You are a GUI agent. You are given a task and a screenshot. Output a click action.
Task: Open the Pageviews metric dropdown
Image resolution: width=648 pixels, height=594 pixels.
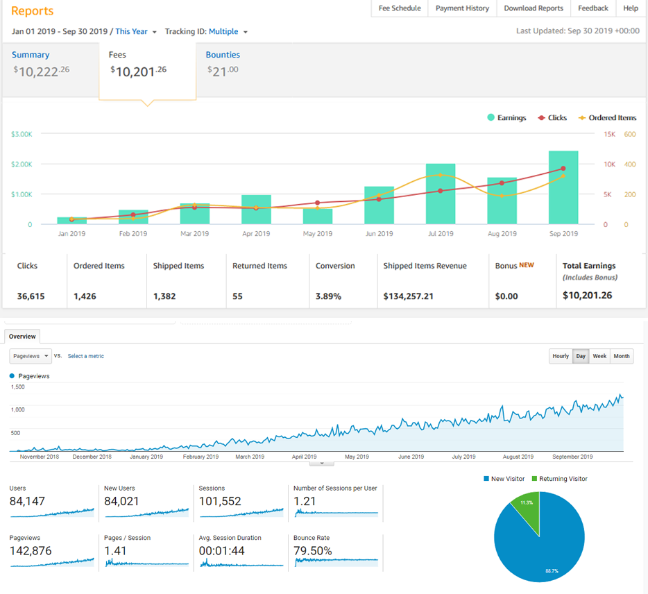click(x=29, y=355)
